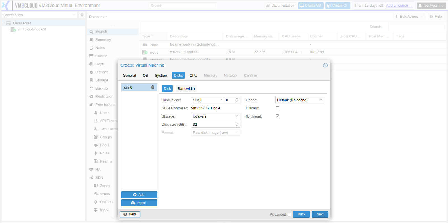
Task: Open the Bandwidth sub-tab
Action: click(186, 89)
